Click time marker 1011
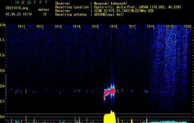 [21, 26]
